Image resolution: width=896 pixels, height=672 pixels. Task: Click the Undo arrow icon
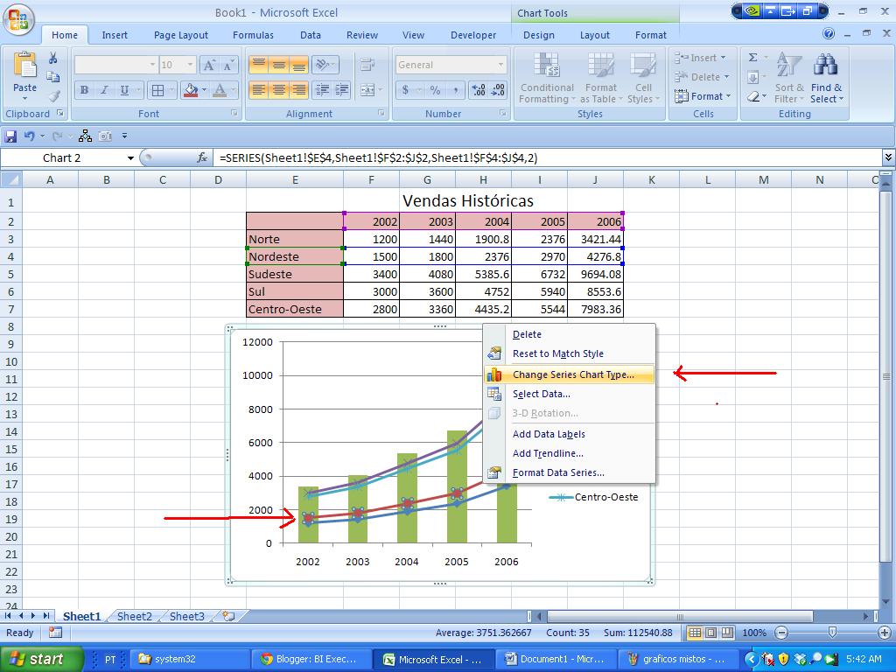click(x=29, y=136)
